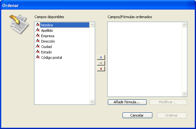Click the red left arrow remove button
The width and height of the screenshot is (196, 129).
tap(101, 69)
